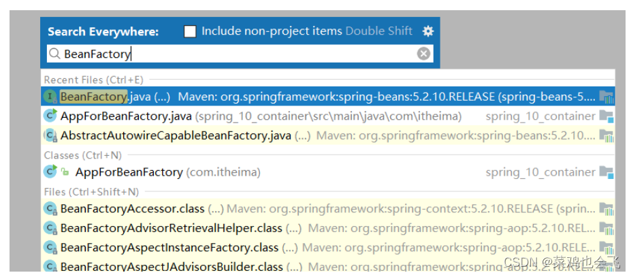Enable Include non-project items checkbox

tap(190, 31)
